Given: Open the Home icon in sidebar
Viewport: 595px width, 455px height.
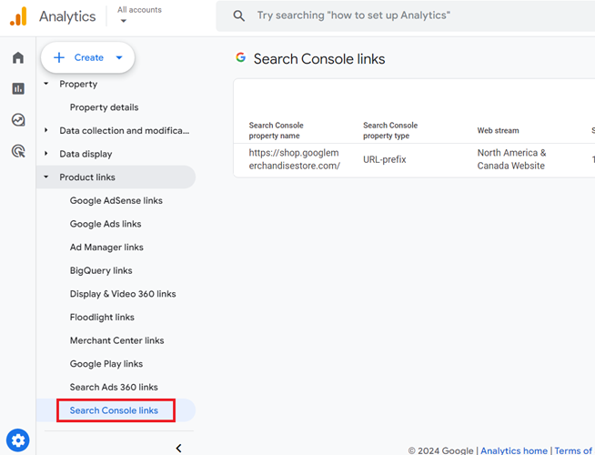Looking at the screenshot, I should click(x=18, y=57).
